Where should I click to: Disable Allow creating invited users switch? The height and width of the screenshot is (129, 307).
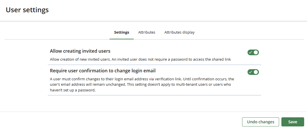[x=253, y=52]
